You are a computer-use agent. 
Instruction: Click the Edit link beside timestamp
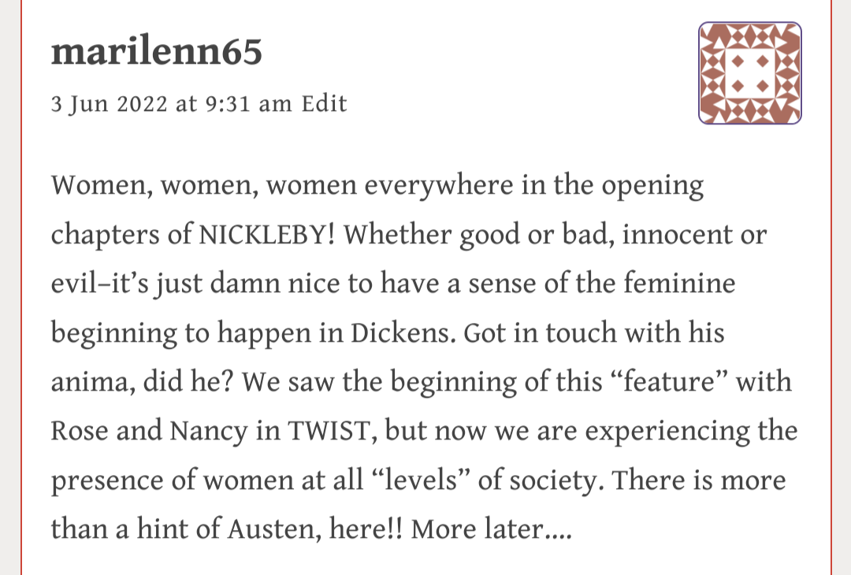325,104
